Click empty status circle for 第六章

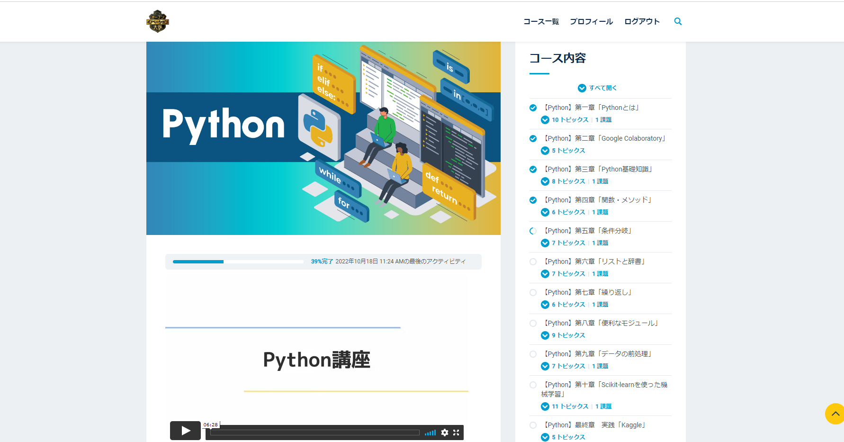(x=533, y=262)
